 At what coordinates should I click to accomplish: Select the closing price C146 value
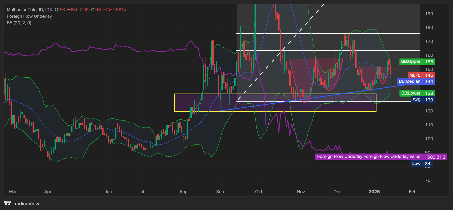(96, 10)
